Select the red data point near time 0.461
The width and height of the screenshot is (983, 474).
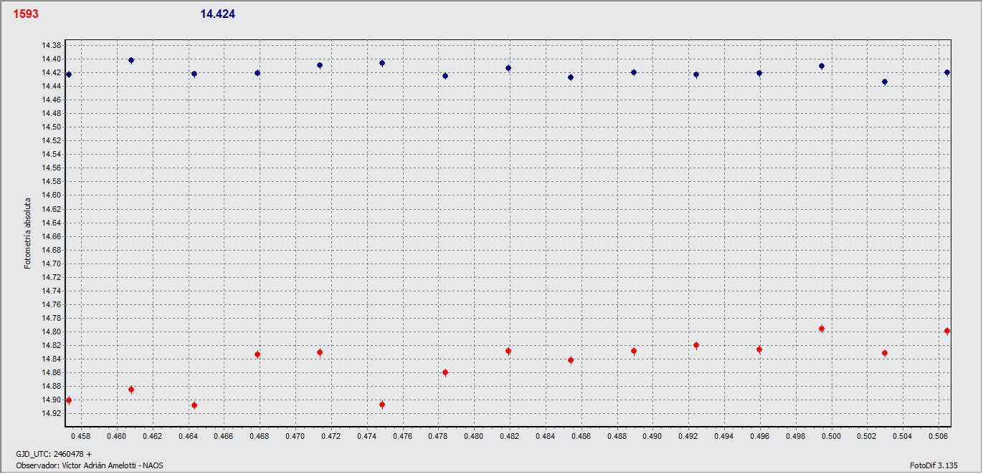tap(131, 390)
